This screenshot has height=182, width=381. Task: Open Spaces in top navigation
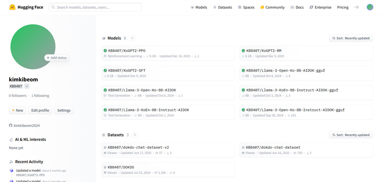point(246,7)
